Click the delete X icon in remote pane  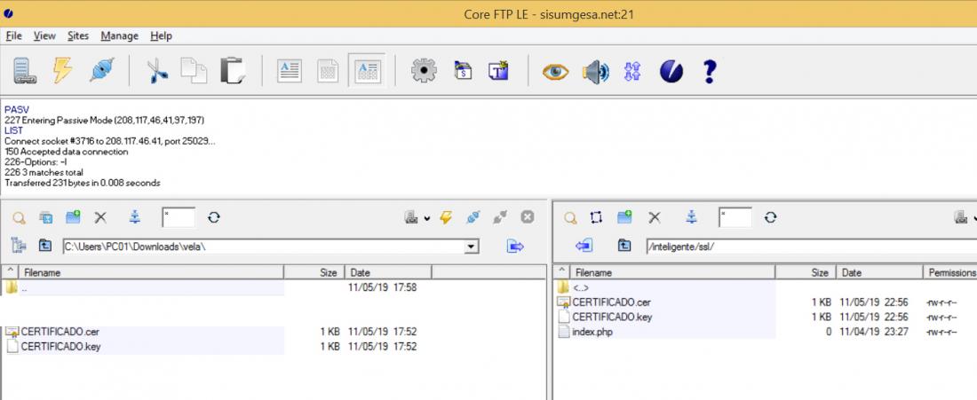[x=655, y=217]
